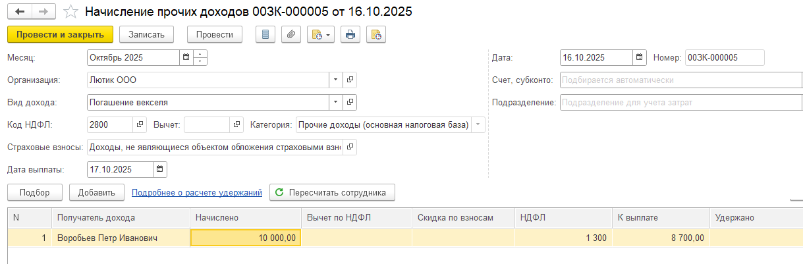Screen dimensions: 803x264
Task: Open calendar for document Дата field
Action: 639,58
